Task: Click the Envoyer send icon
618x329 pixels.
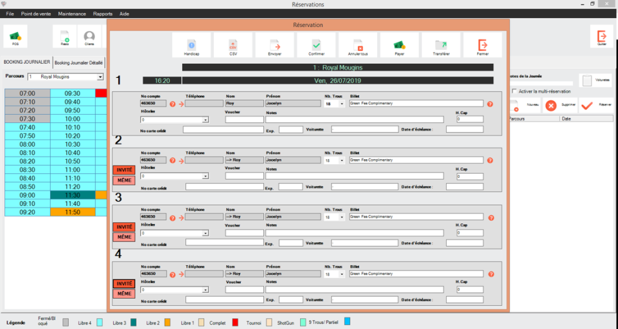Action: (x=275, y=45)
